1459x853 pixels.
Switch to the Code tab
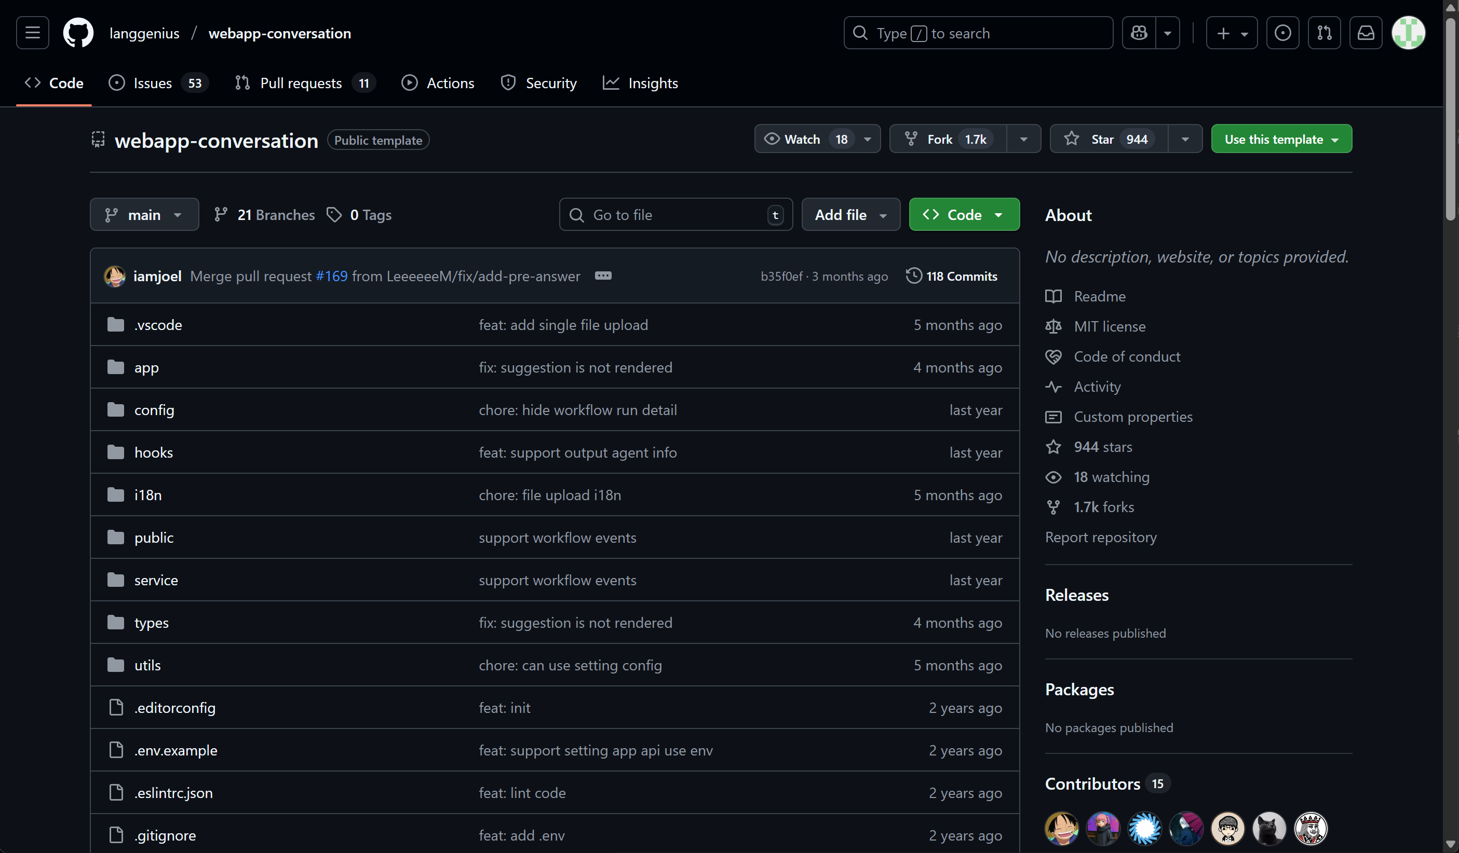[x=54, y=82]
